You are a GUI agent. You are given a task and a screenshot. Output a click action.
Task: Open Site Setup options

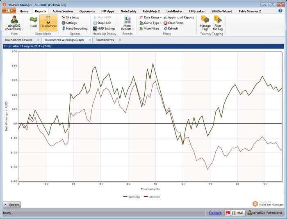coord(71,17)
